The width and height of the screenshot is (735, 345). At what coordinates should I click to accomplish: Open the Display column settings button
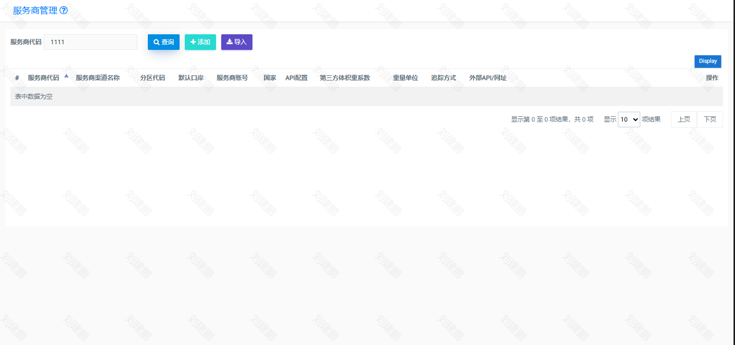[x=707, y=61]
